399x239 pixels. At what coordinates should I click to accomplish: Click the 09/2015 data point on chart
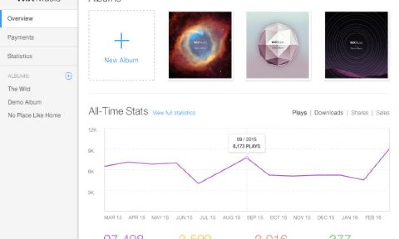tap(246, 158)
